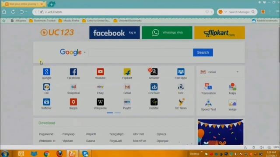Open the Mobile bookmarks folder
The image size is (280, 157).
(x=265, y=20)
